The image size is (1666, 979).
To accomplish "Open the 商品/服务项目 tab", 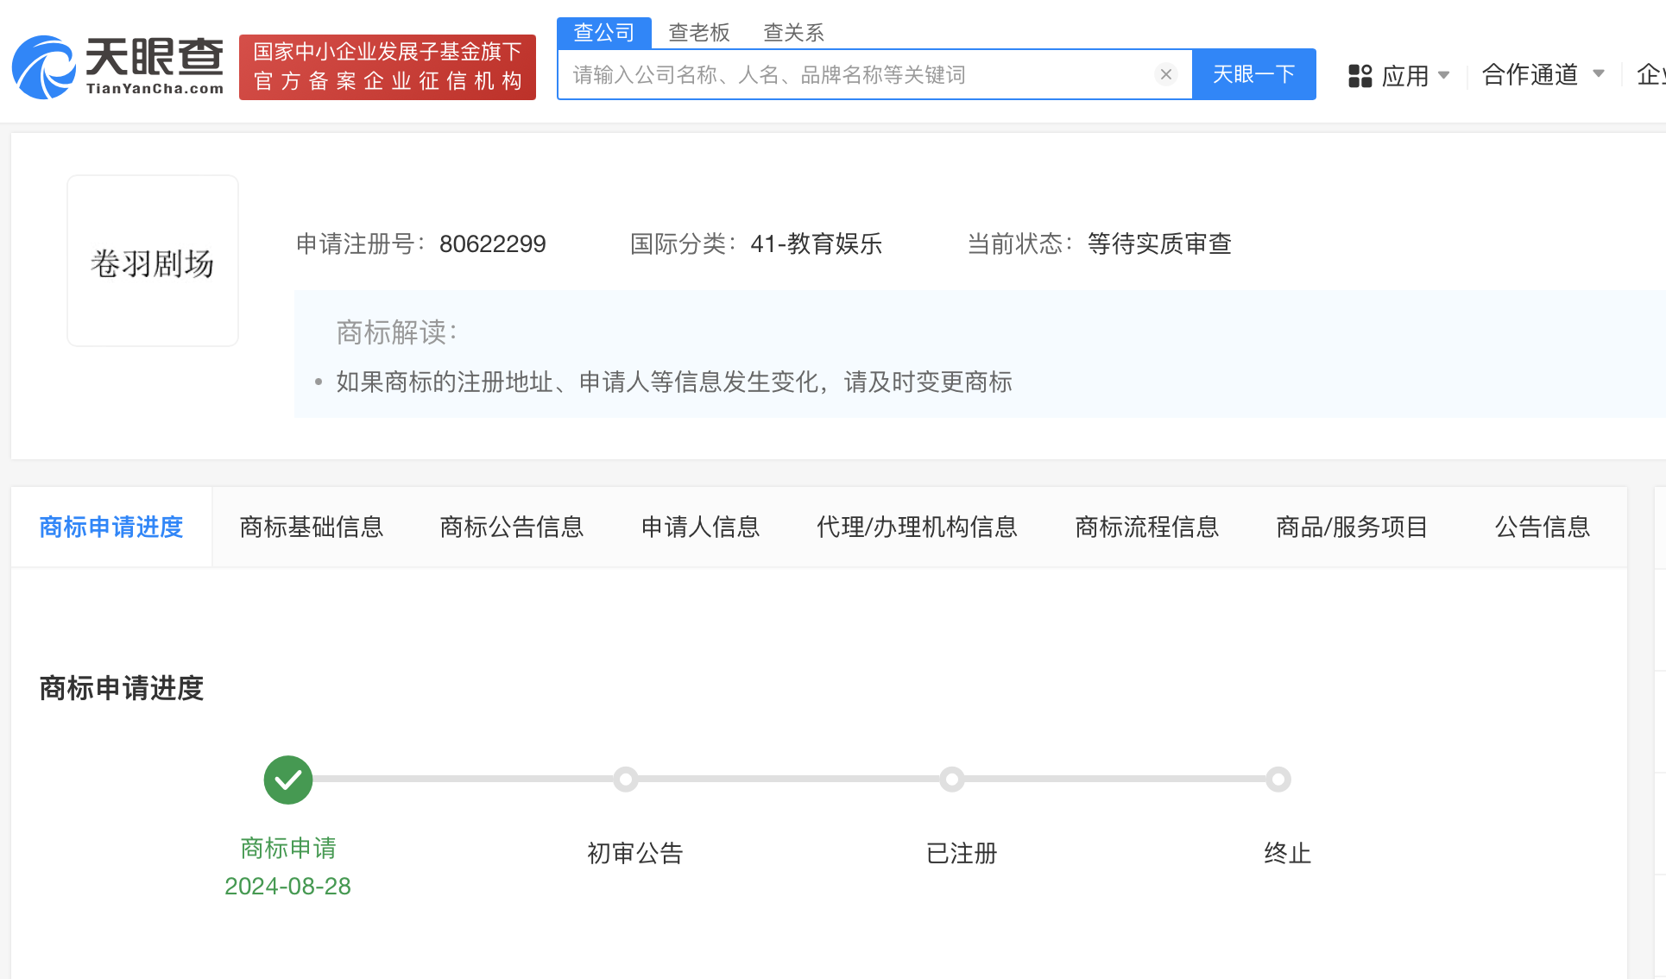I will (x=1351, y=527).
